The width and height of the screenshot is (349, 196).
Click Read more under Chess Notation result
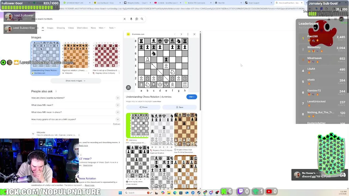[89, 185]
